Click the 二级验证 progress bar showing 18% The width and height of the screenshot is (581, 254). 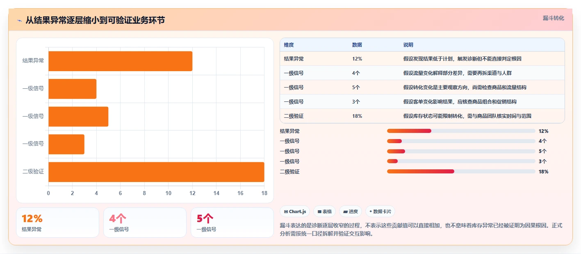click(461, 171)
